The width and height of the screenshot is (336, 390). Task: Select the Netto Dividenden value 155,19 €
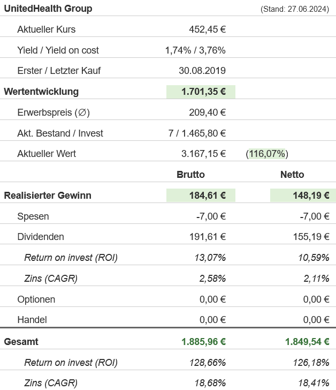[310, 237]
